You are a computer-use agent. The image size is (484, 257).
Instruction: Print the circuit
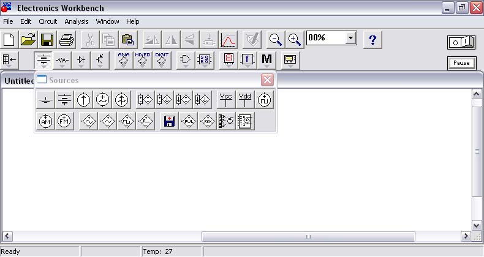pos(66,40)
